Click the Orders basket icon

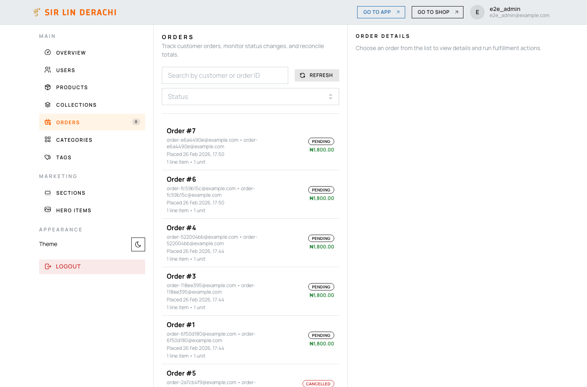[x=48, y=122]
